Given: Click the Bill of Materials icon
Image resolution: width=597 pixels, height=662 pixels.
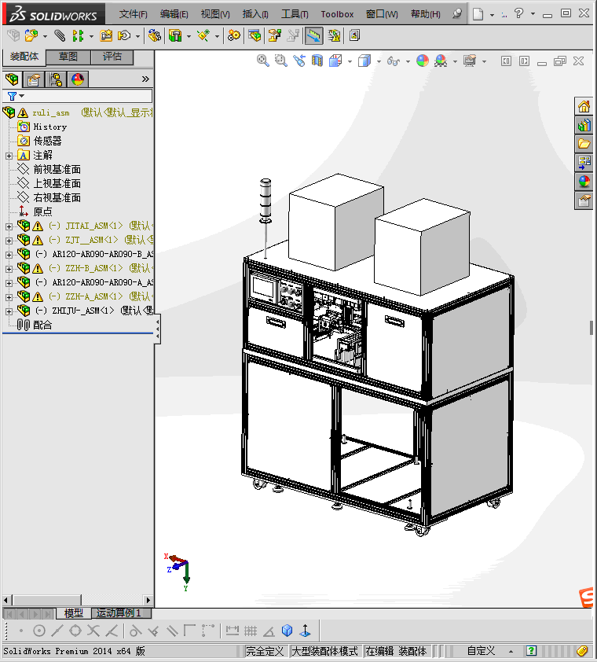Looking at the screenshot, I should [255, 36].
